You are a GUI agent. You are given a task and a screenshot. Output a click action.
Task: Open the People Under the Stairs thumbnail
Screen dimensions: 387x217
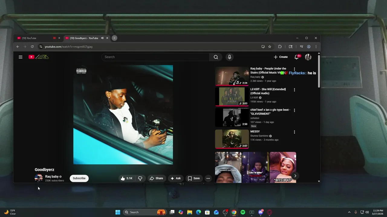[232, 76]
